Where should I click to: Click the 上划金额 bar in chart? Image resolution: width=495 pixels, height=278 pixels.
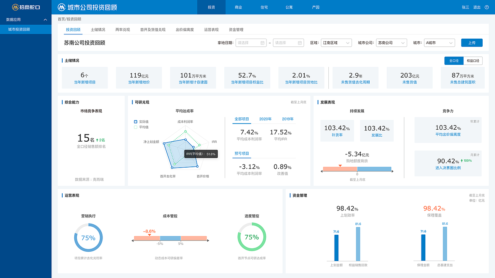tap(336, 248)
